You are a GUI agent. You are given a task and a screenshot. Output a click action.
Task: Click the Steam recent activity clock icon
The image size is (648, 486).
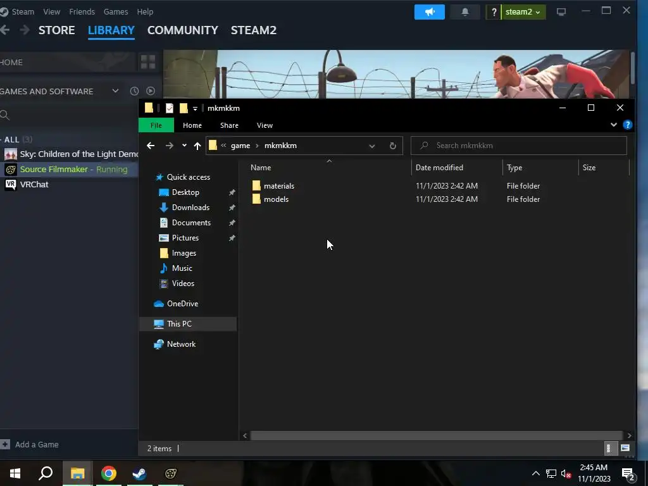(x=134, y=91)
